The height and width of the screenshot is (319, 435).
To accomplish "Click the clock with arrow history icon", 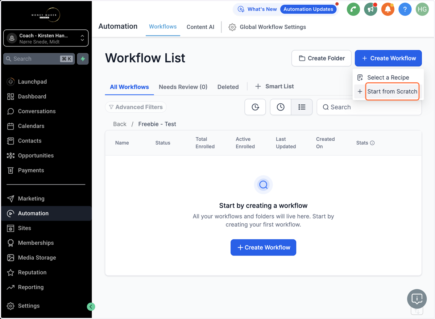I will pyautogui.click(x=255, y=107).
